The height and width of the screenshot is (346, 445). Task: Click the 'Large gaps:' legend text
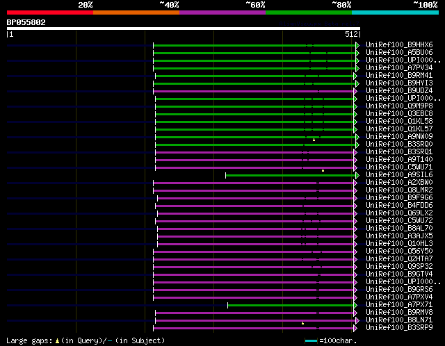(x=29, y=341)
